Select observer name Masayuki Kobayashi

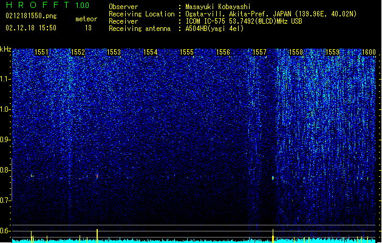coord(218,7)
